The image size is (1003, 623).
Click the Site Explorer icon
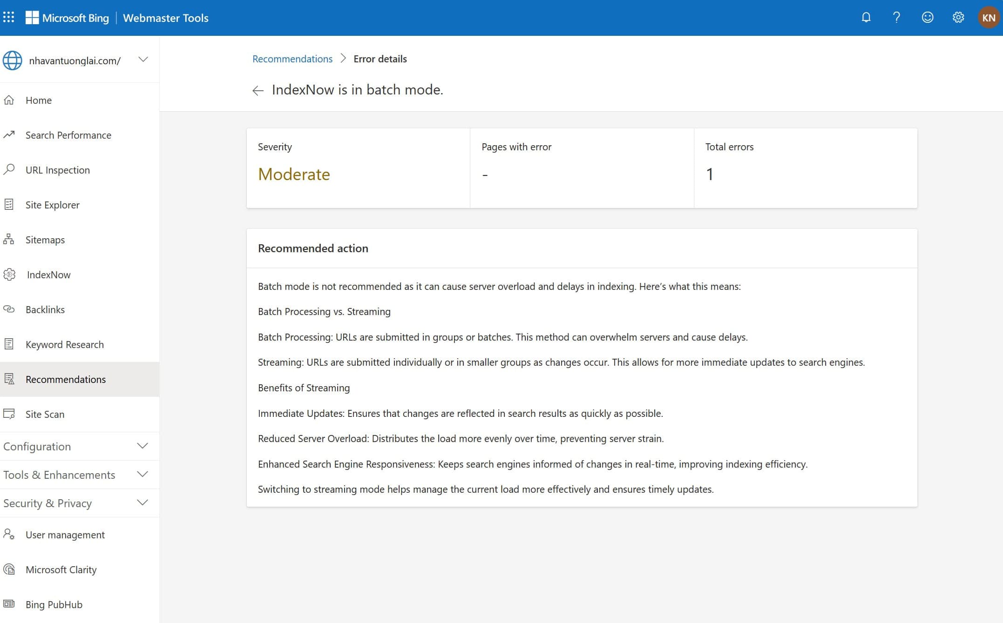pyautogui.click(x=9, y=204)
